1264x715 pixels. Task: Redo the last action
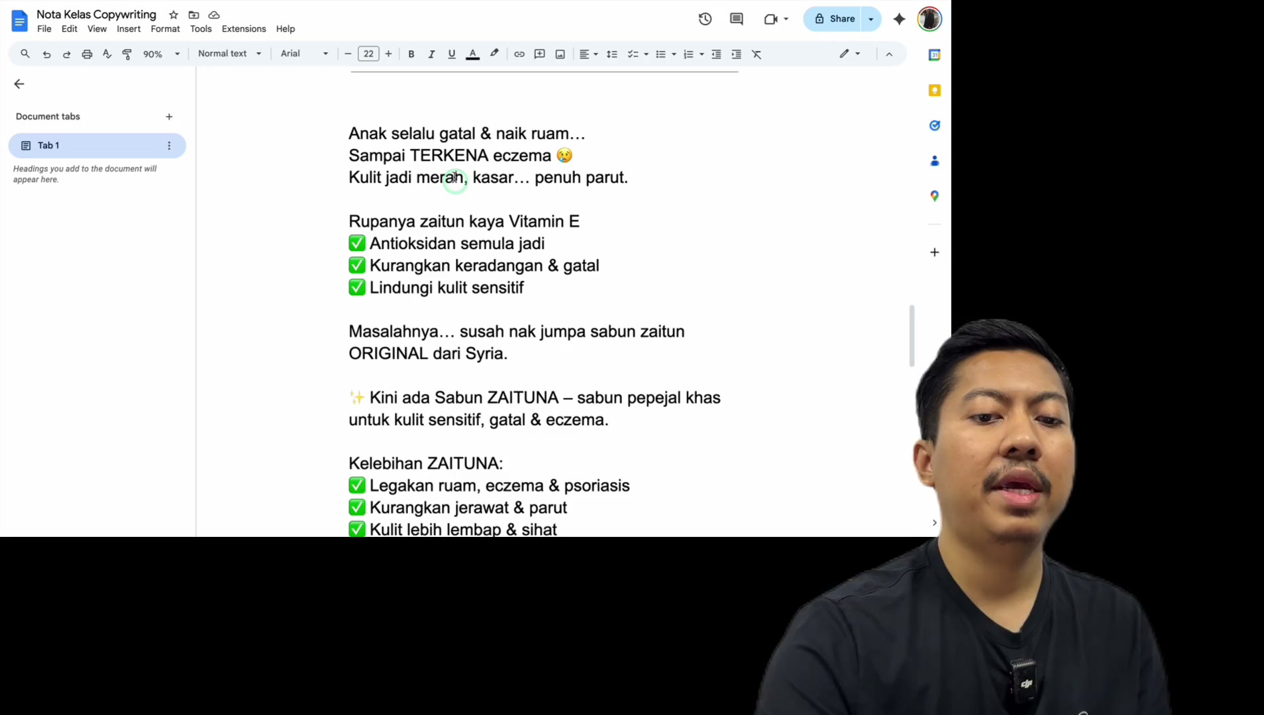[x=66, y=54]
